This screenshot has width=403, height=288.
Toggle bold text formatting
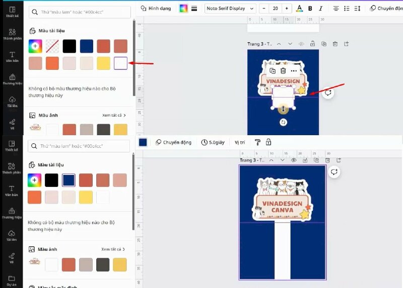click(x=310, y=8)
